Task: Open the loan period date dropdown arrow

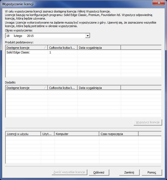Action: point(88,36)
